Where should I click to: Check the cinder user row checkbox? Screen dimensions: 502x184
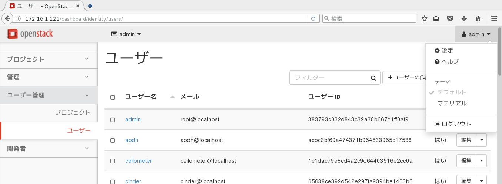(x=113, y=181)
